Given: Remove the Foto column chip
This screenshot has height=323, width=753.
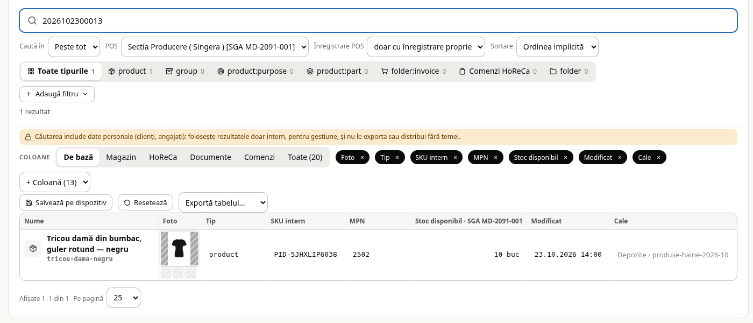Looking at the screenshot, I should (362, 158).
